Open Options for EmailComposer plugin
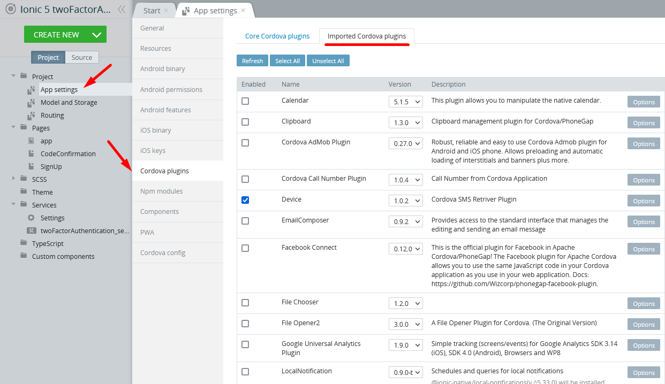This screenshot has width=665, height=384. [x=644, y=222]
